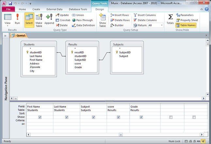The image size is (211, 144).
Task: Open the Property Sheet
Action: pos(187,20)
